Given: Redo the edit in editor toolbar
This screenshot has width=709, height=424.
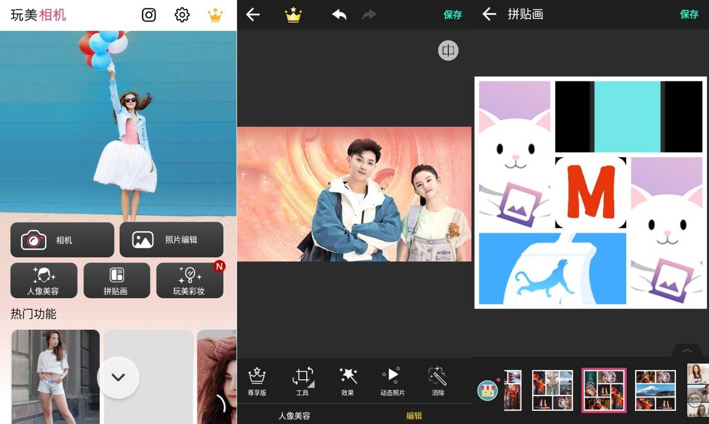Looking at the screenshot, I should 369,15.
